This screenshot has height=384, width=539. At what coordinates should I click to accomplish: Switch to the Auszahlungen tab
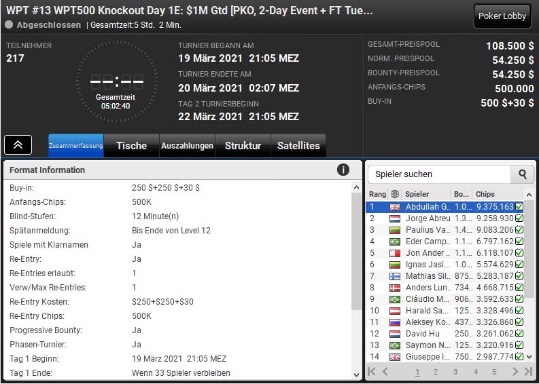tap(187, 145)
